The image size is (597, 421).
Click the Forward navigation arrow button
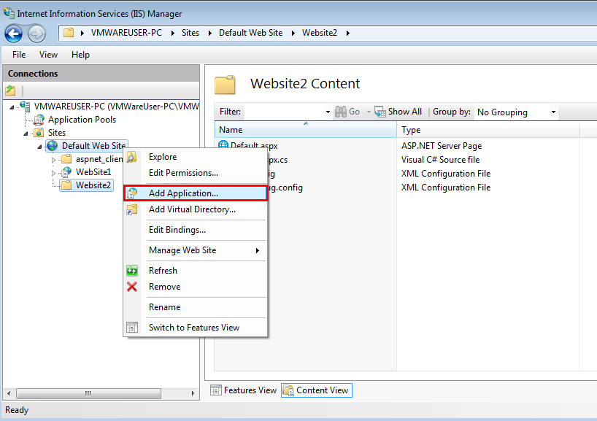(37, 34)
